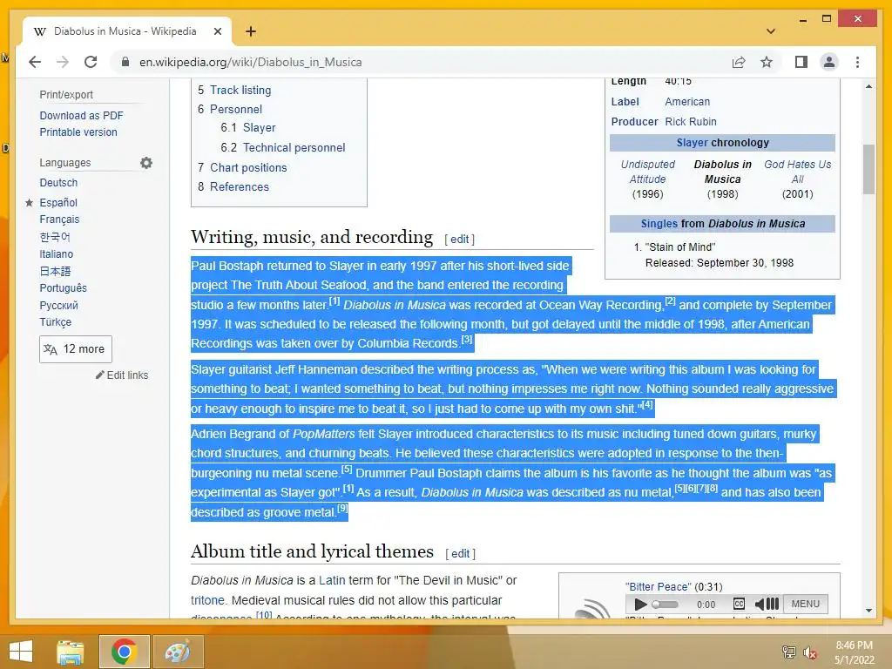This screenshot has width=892, height=669.
Task: Jump to 6.1 Slayer contents entry
Action: click(260, 127)
